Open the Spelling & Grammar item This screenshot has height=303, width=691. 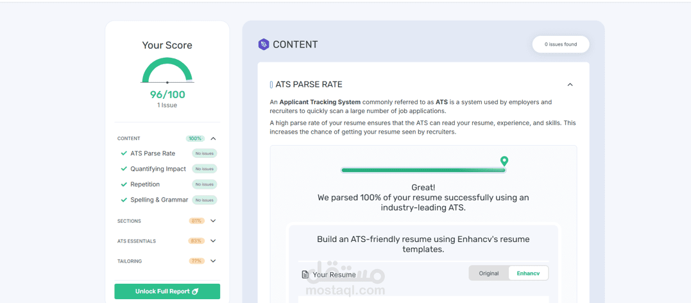click(x=159, y=200)
